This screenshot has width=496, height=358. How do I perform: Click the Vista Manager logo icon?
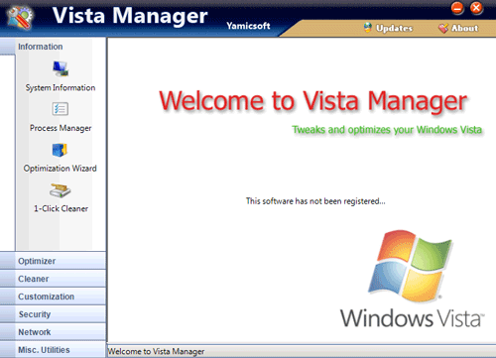tap(21, 17)
